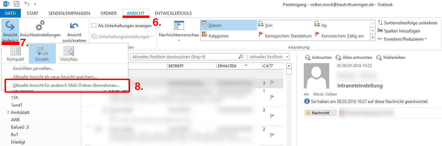This screenshot has height=146, width=442.
Task: Open the Ansicht ändern dropdown button
Action: [x=10, y=31]
